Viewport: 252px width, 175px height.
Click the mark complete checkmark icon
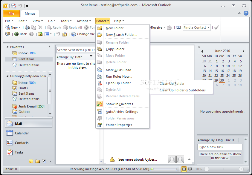tap(216, 27)
